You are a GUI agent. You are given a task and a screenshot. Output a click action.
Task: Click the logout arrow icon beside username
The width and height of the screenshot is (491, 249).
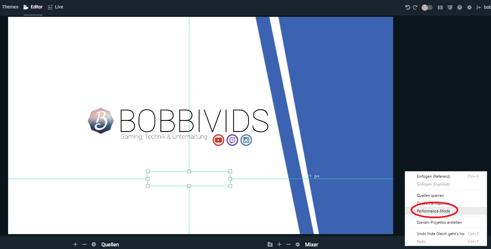click(479, 7)
